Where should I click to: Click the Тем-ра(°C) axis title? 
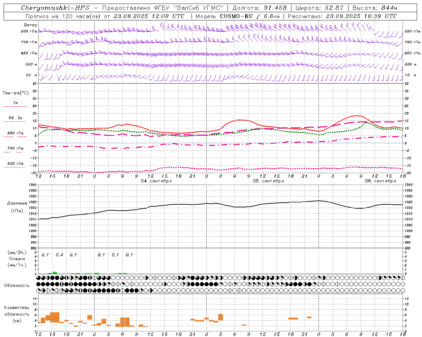15,93
